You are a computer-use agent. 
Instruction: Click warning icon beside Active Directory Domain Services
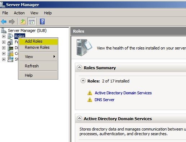(x=90, y=93)
